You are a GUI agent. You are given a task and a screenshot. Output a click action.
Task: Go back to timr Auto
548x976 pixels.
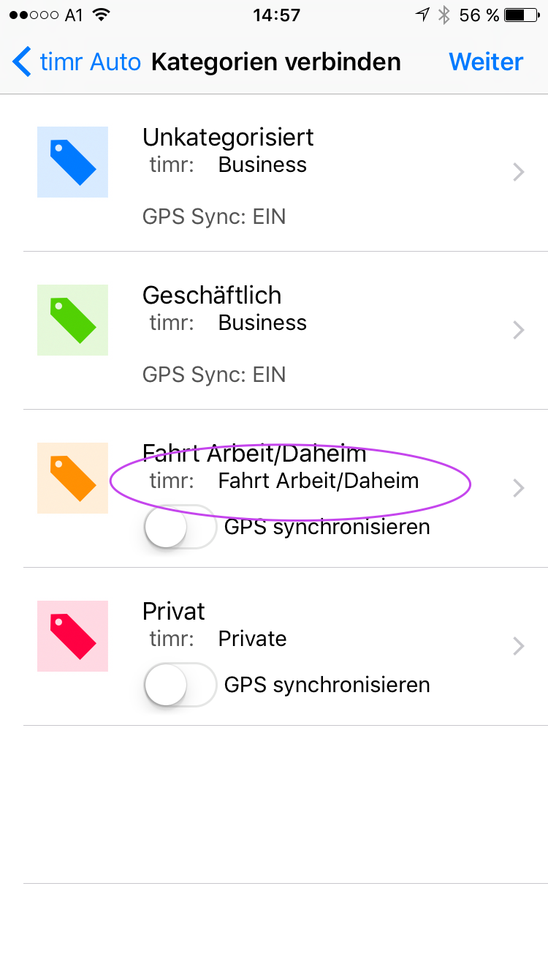click(89, 62)
